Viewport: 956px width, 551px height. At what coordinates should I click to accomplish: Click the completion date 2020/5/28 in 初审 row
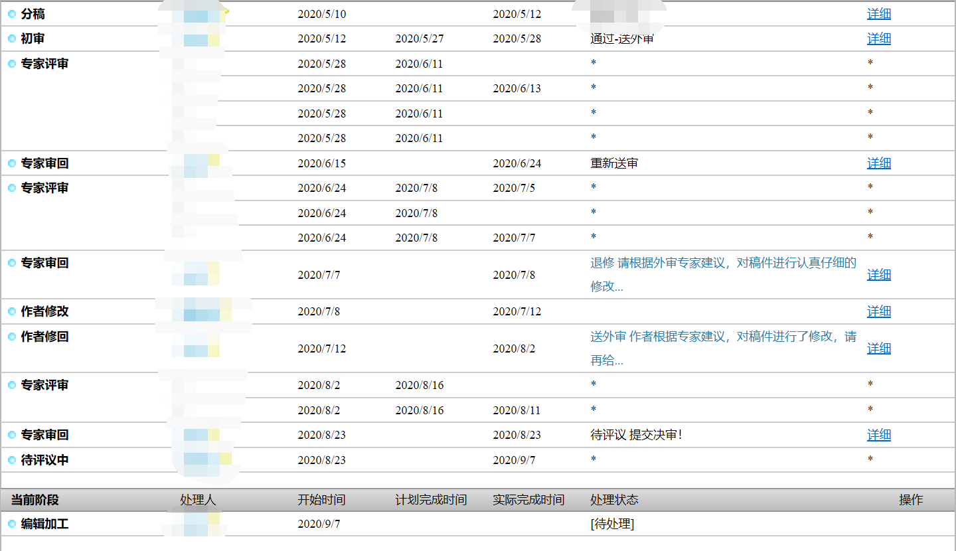[x=517, y=39]
